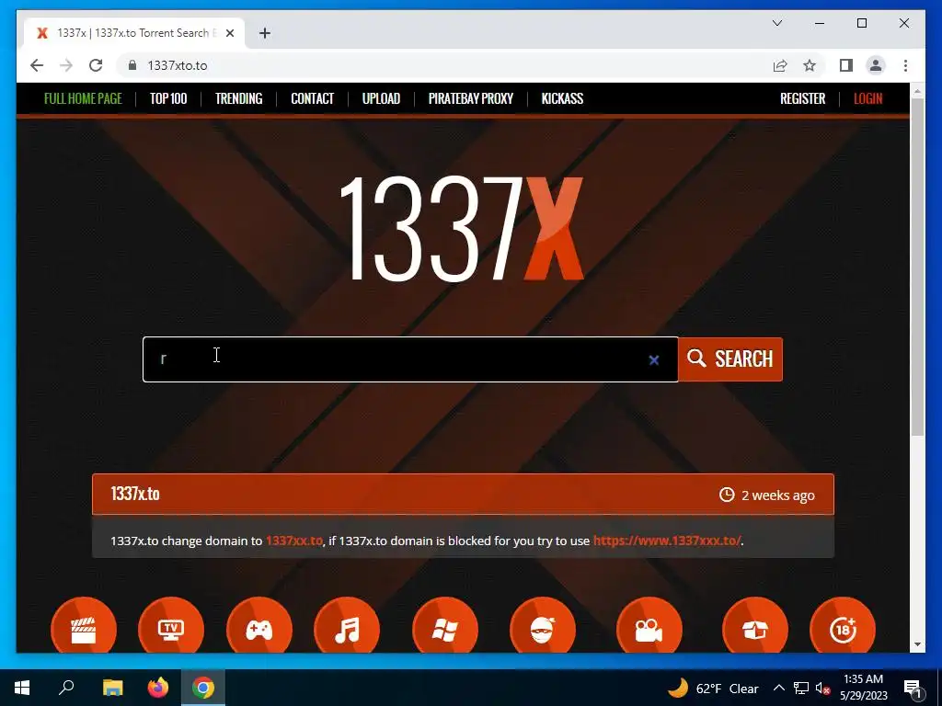View site info via the padlock icon

[x=132, y=65]
